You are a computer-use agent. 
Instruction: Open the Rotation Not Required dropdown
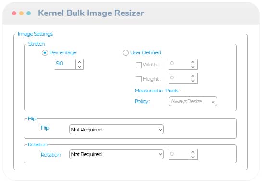116,154
